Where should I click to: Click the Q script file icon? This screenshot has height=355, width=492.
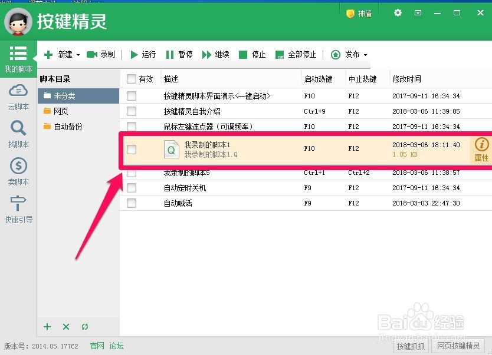click(171, 150)
